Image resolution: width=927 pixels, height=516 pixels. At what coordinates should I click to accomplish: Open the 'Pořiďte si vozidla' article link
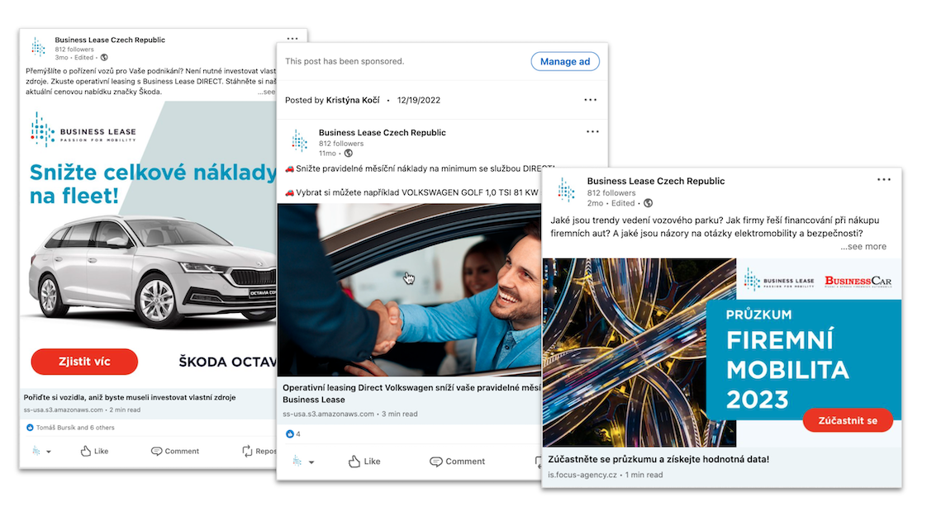point(130,397)
